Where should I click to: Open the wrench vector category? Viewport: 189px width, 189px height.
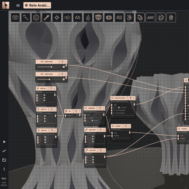[26, 17]
